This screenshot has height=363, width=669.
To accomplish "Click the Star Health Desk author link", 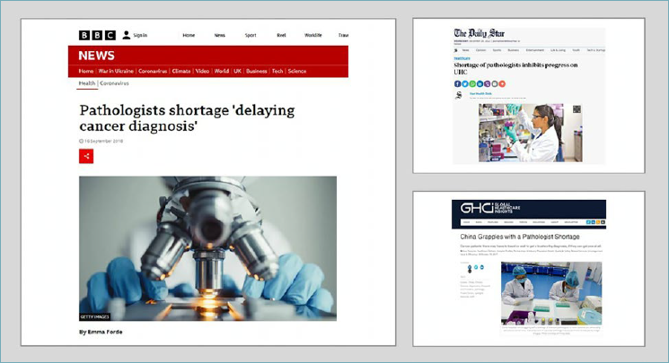I will [x=480, y=94].
